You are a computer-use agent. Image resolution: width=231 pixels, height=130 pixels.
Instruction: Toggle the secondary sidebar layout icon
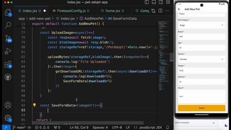pyautogui.click(x=161, y=2)
